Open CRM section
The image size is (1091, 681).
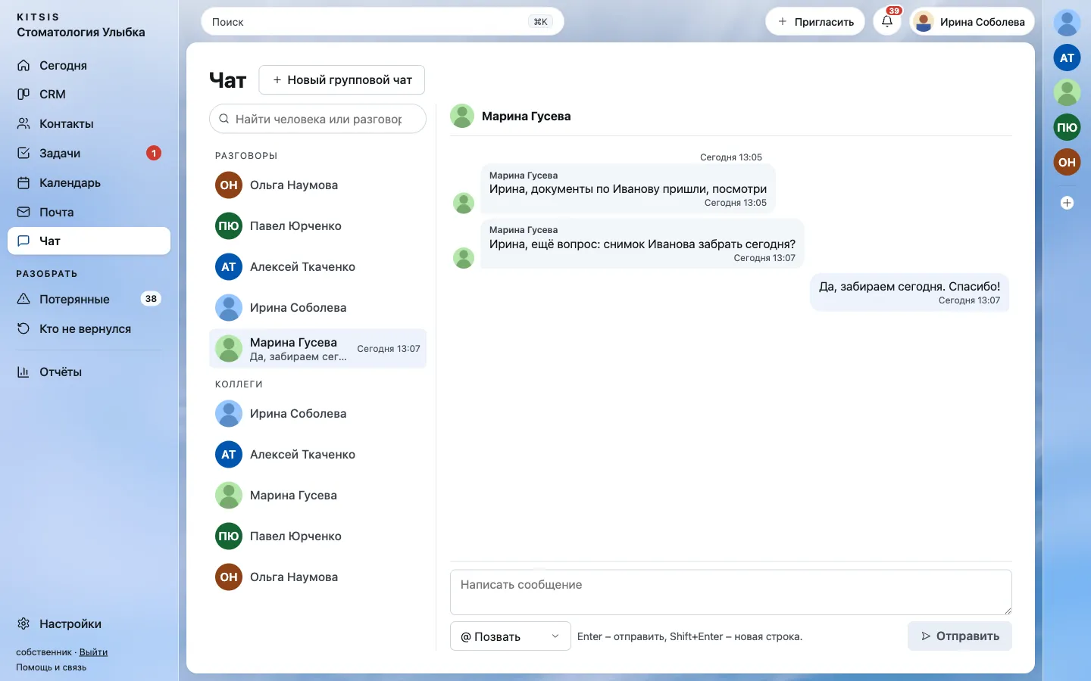[x=89, y=94]
